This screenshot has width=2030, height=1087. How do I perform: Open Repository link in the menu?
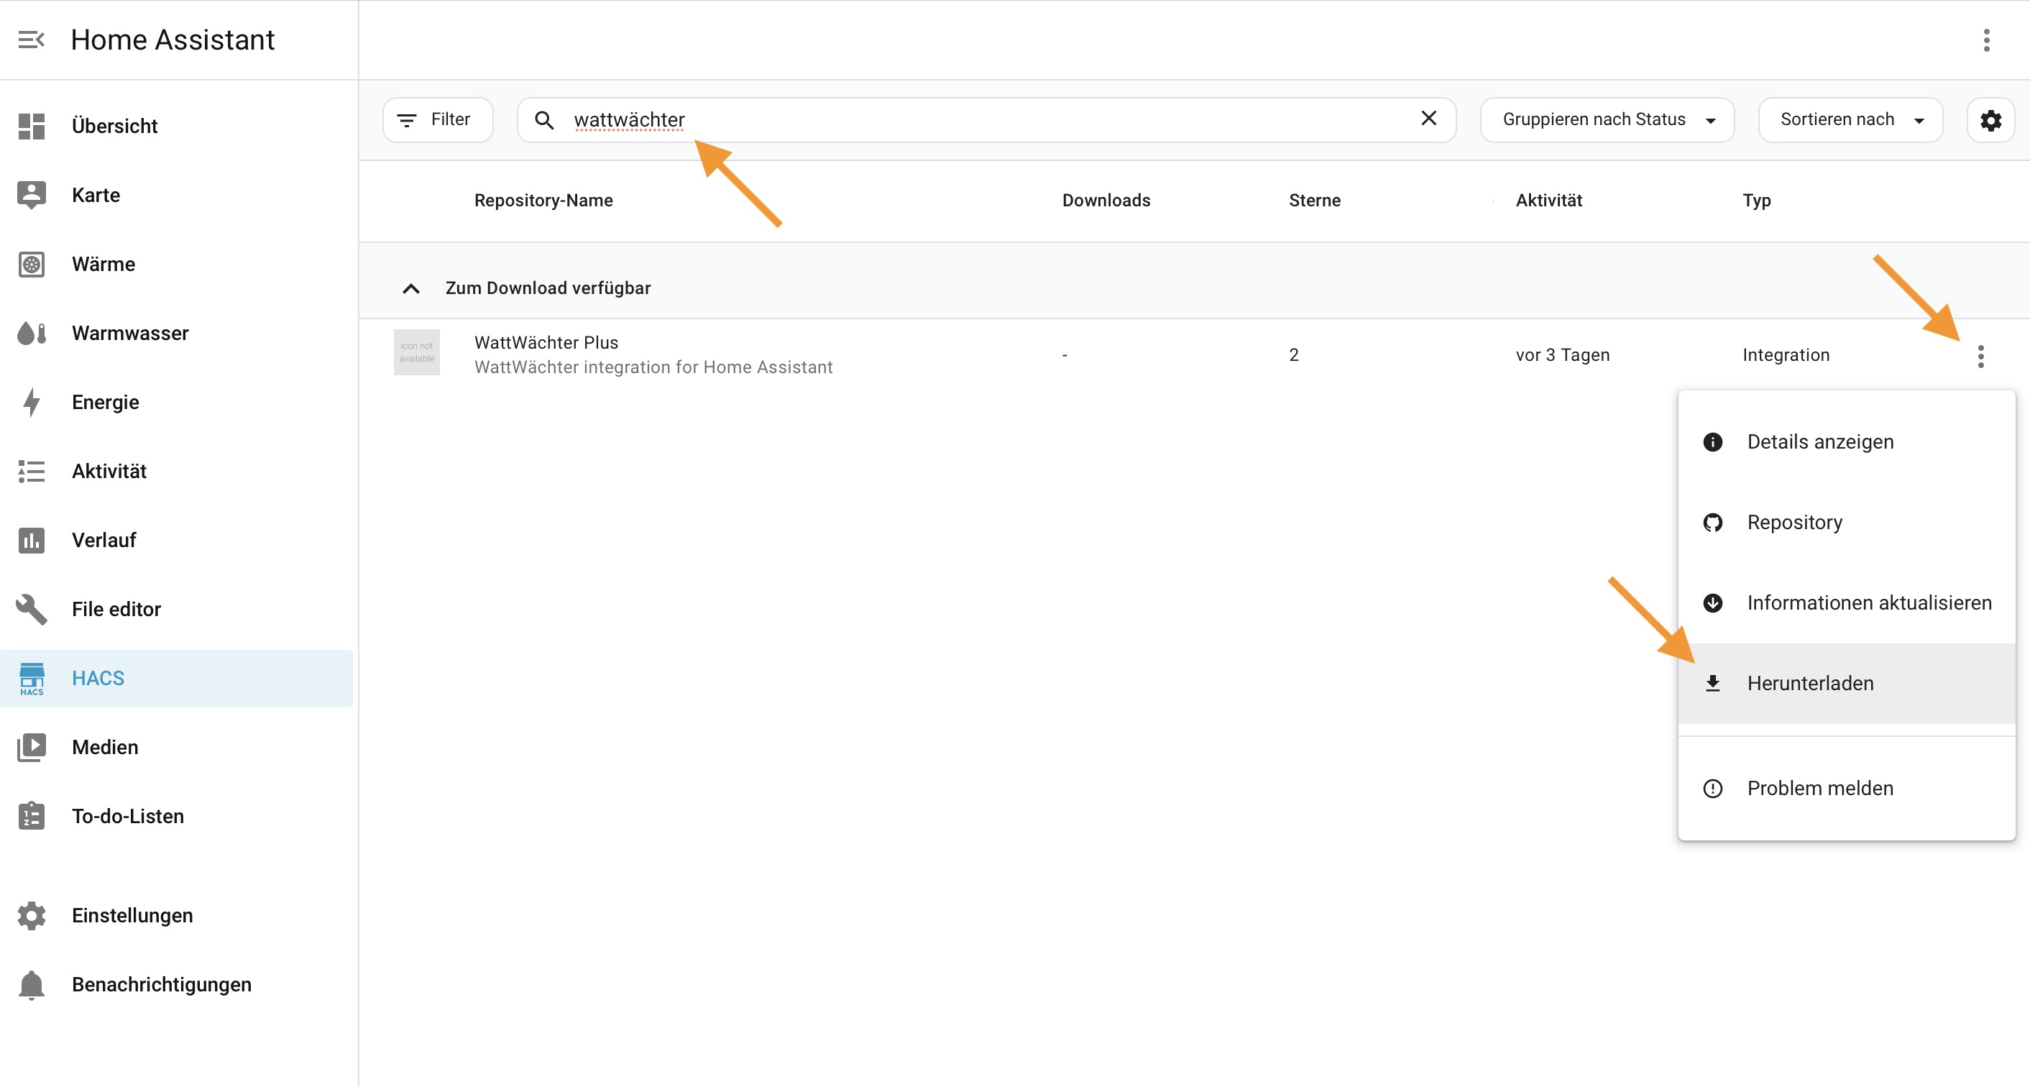pyautogui.click(x=1794, y=522)
